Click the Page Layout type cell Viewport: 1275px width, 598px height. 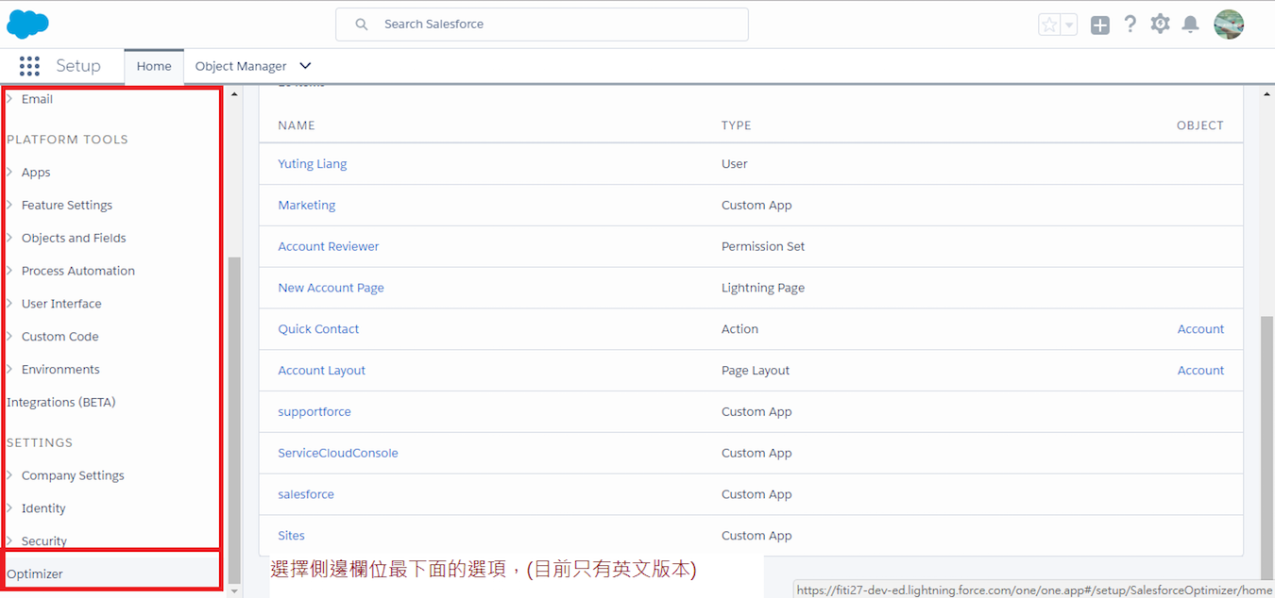click(756, 371)
